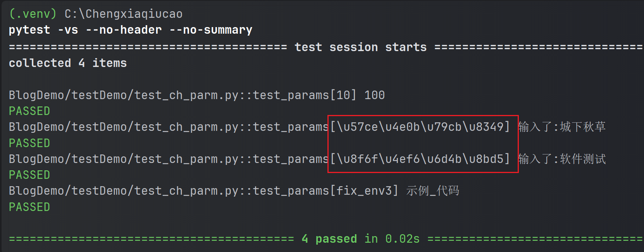This screenshot has width=644, height=252.
Task: Open the test_params[fix_env3] test path link
Action: coord(203,191)
